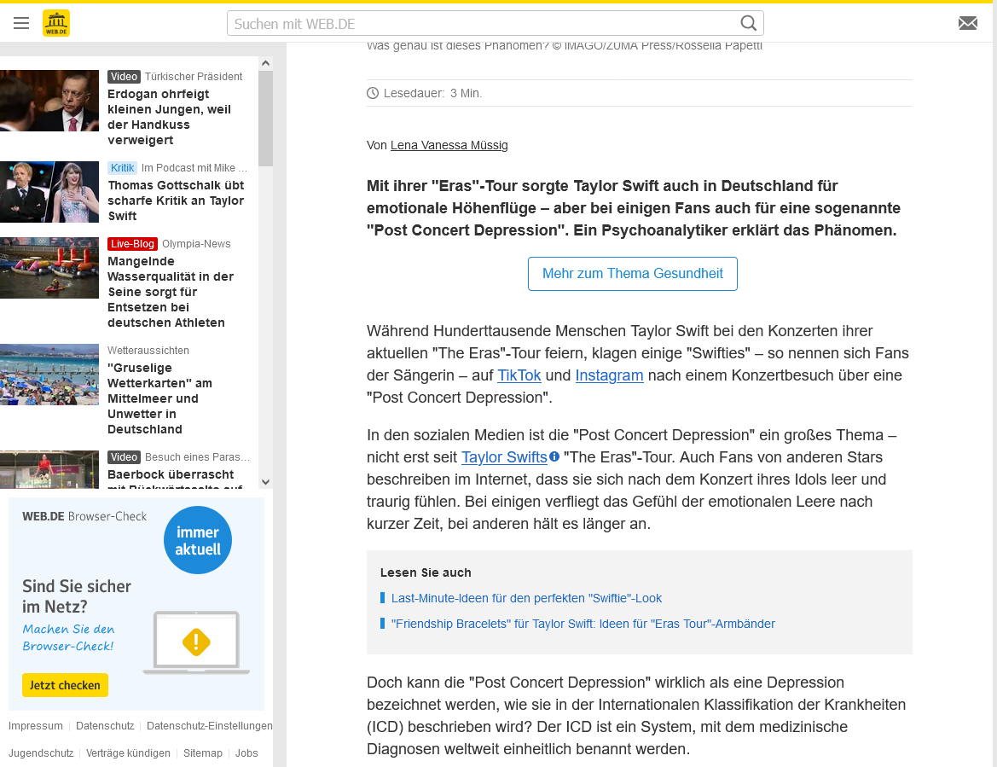This screenshot has height=767, width=997.
Task: Open the mail envelope icon
Action: point(967,23)
